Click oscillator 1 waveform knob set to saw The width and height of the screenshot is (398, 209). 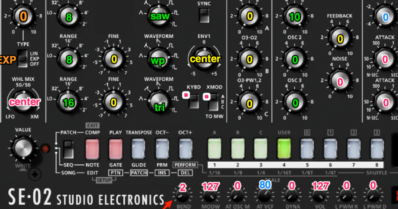[160, 16]
